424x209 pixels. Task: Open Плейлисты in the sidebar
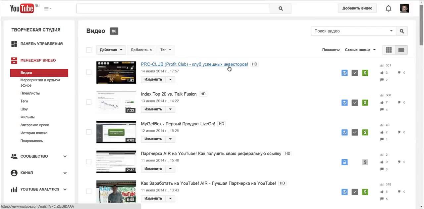pyautogui.click(x=30, y=93)
